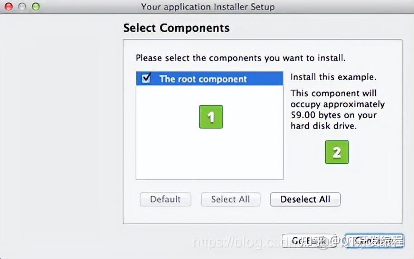Click the green number 2 badge
Screen dimensions: 414x259
pyautogui.click(x=337, y=152)
